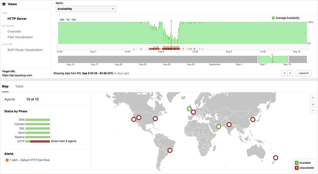Go to next time interval arrow

point(290,73)
